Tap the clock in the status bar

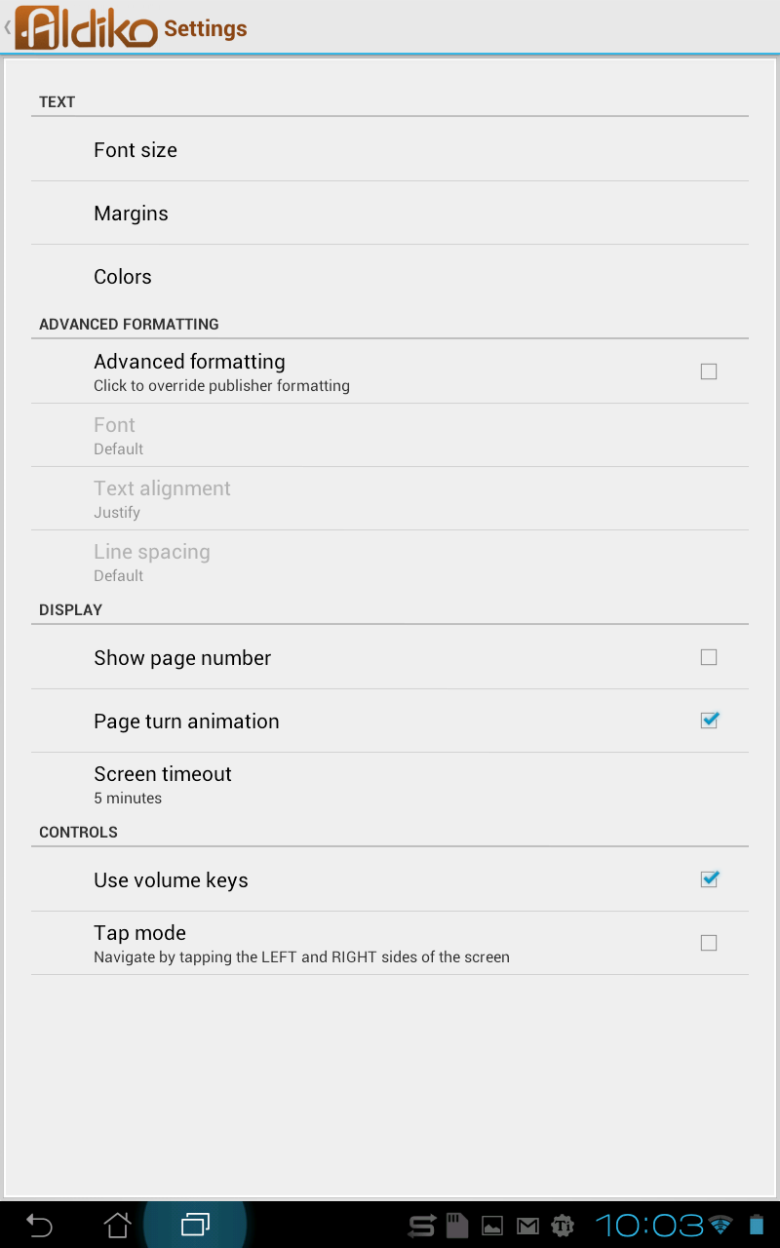coord(648,1226)
